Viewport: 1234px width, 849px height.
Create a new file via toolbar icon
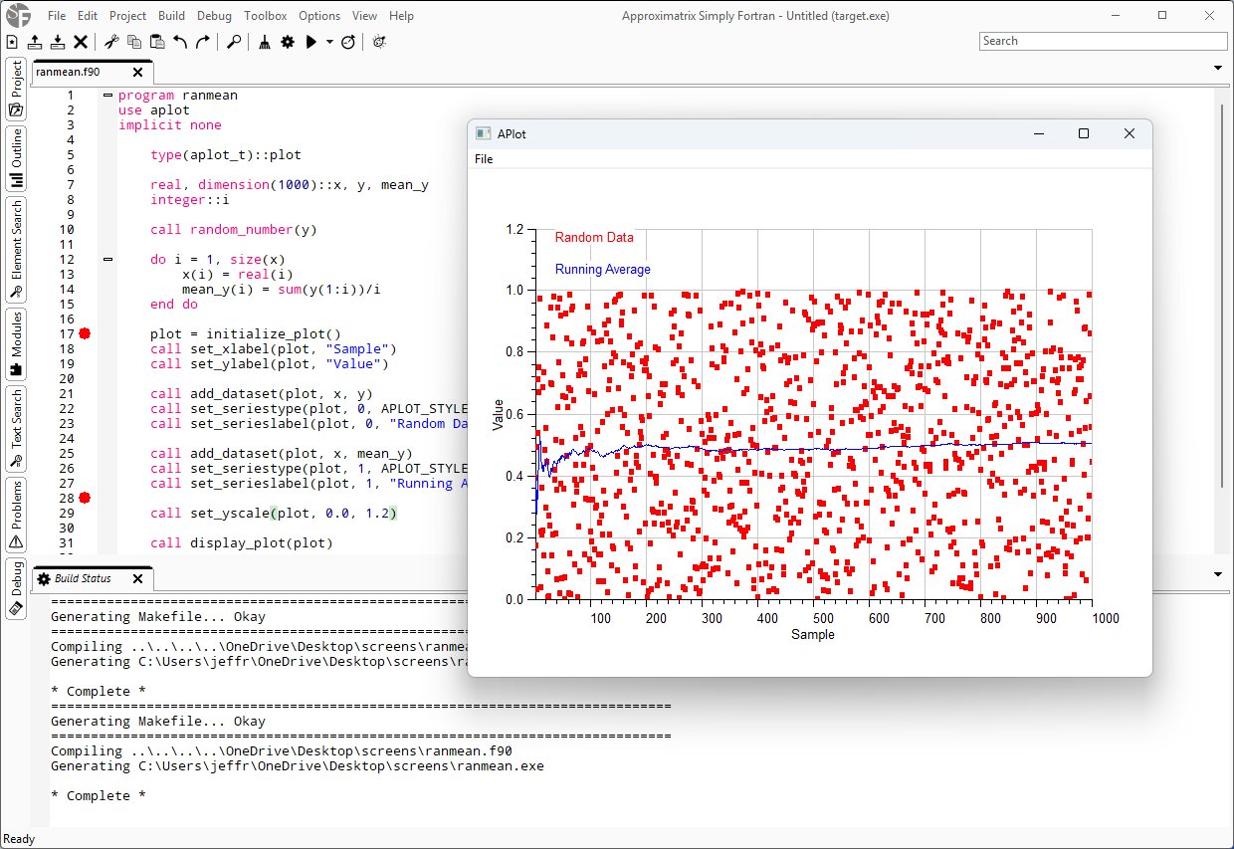click(12, 42)
